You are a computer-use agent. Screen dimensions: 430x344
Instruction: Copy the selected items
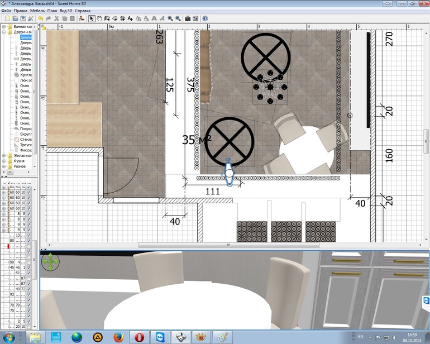point(64,18)
